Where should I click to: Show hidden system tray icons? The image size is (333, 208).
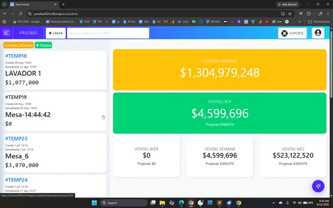point(274,203)
